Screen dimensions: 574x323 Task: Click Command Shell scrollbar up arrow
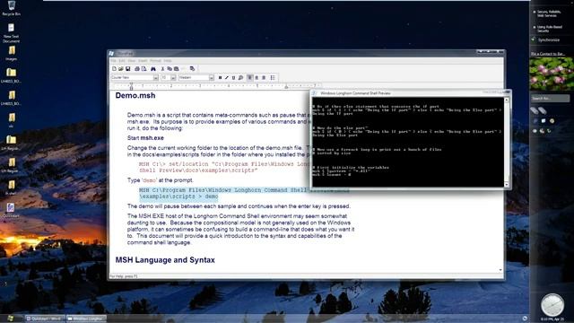[507, 100]
